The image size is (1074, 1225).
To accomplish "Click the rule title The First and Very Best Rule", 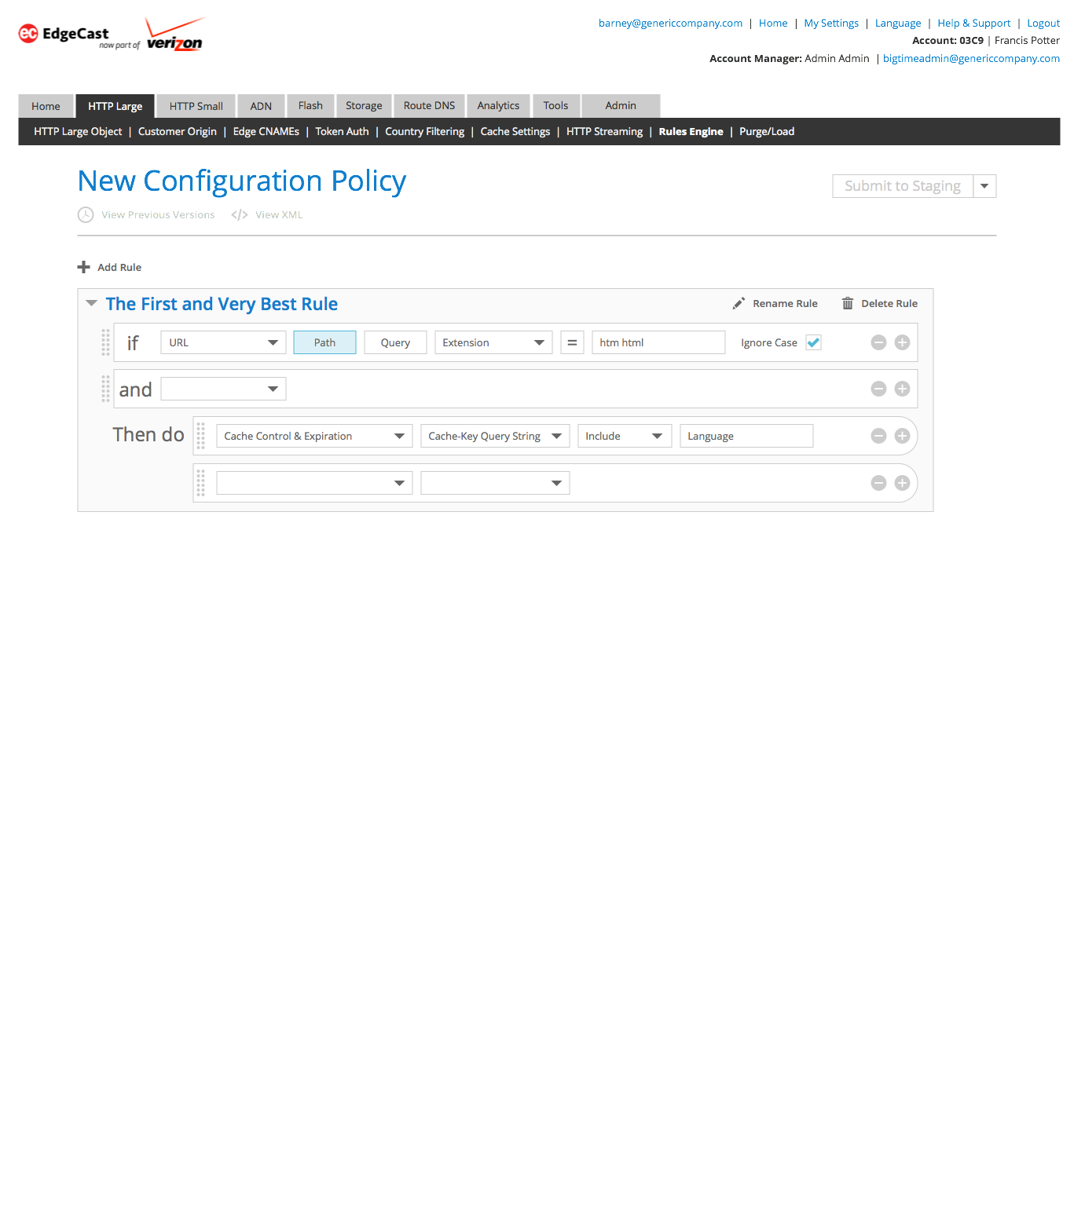I will 222,304.
